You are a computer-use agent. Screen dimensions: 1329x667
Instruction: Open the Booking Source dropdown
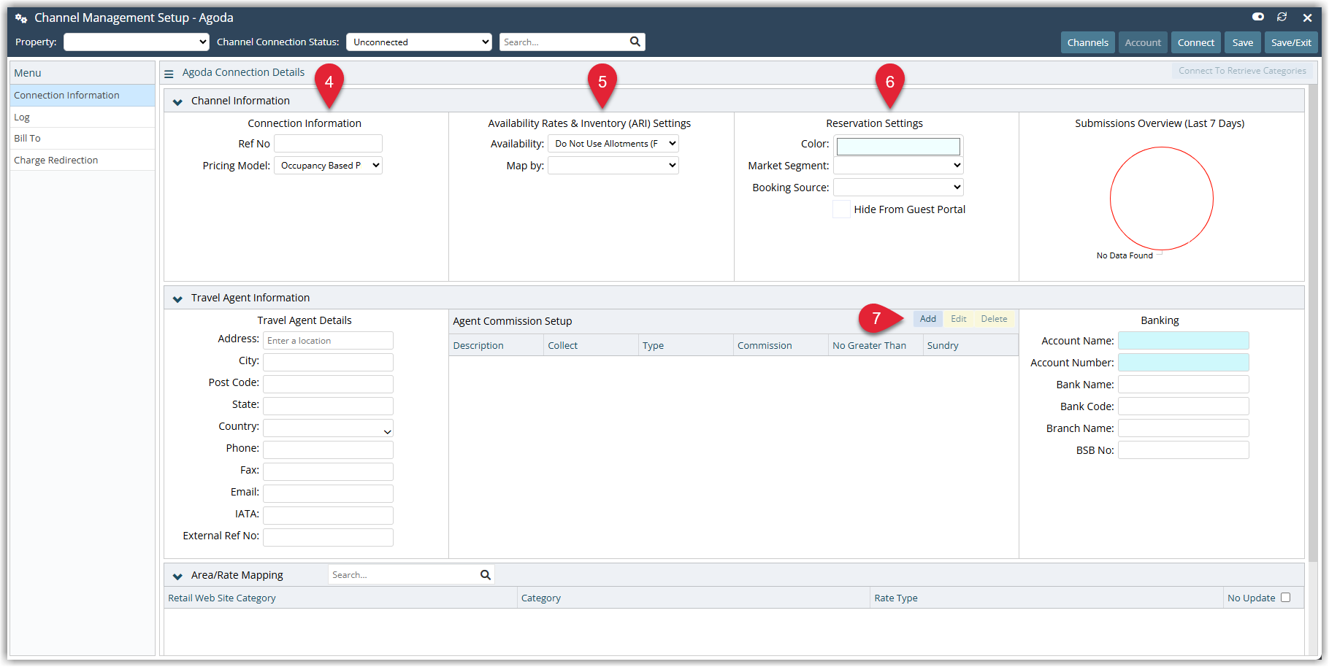[898, 188]
